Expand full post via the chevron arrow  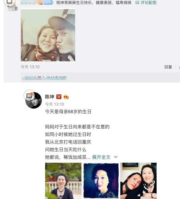[x=116, y=157]
